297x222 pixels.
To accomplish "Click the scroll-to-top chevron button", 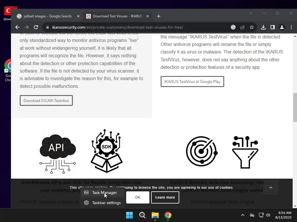I will [x=271, y=187].
